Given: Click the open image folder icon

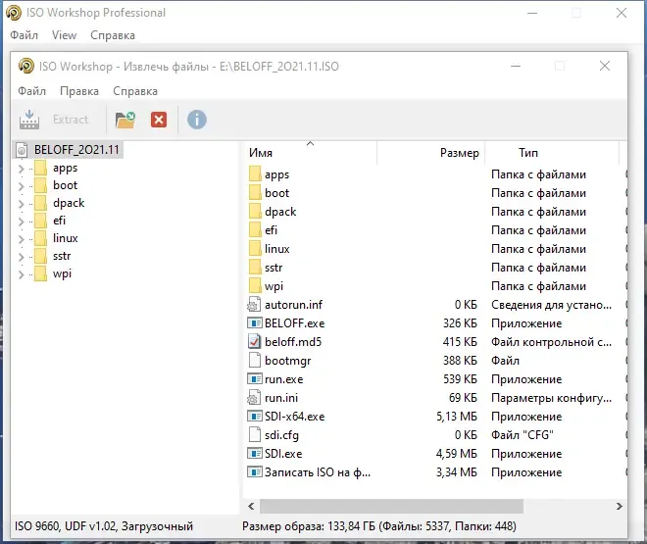Looking at the screenshot, I should (x=125, y=120).
